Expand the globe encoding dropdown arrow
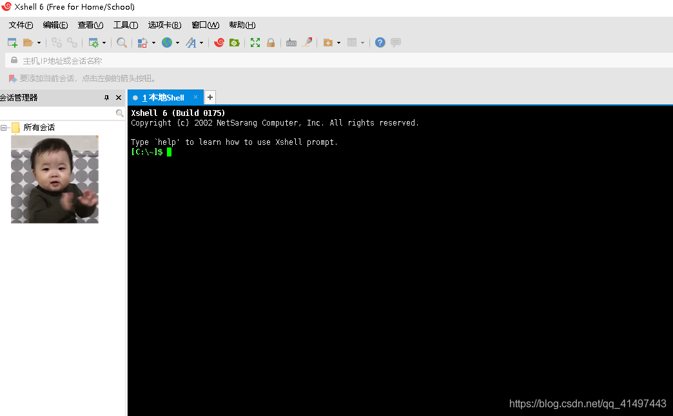This screenshot has width=673, height=416. 177,43
